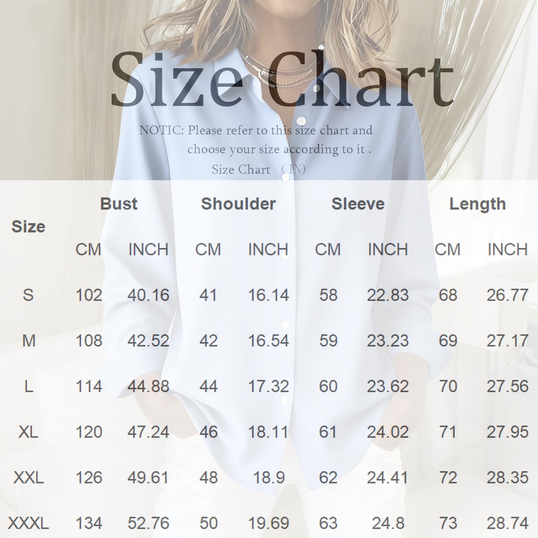Click the shoulder value 17.32
The height and width of the screenshot is (538, 538).
pyautogui.click(x=268, y=386)
